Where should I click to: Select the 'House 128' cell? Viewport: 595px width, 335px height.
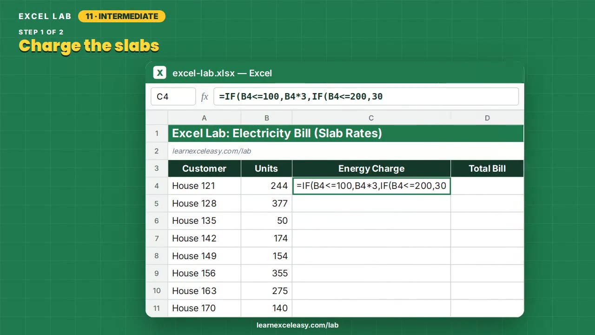pyautogui.click(x=205, y=203)
